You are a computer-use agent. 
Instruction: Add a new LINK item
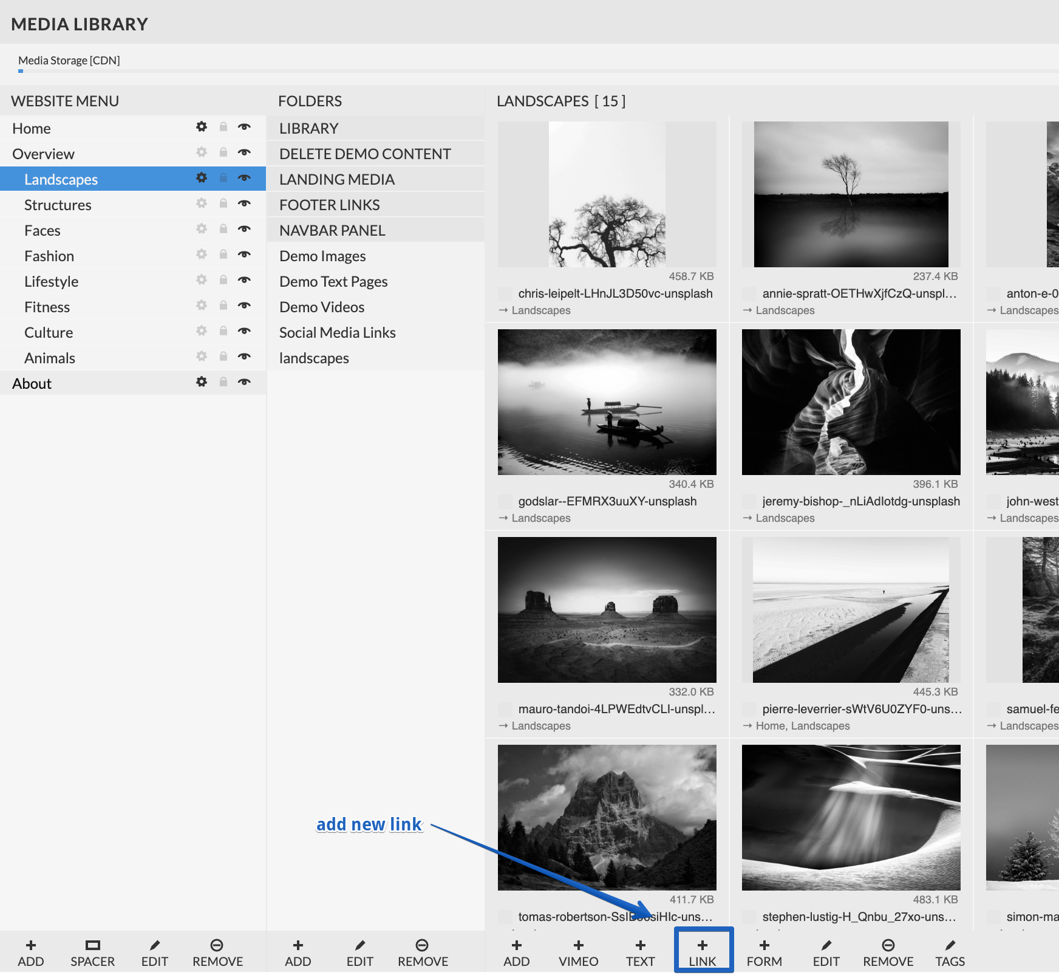point(703,953)
